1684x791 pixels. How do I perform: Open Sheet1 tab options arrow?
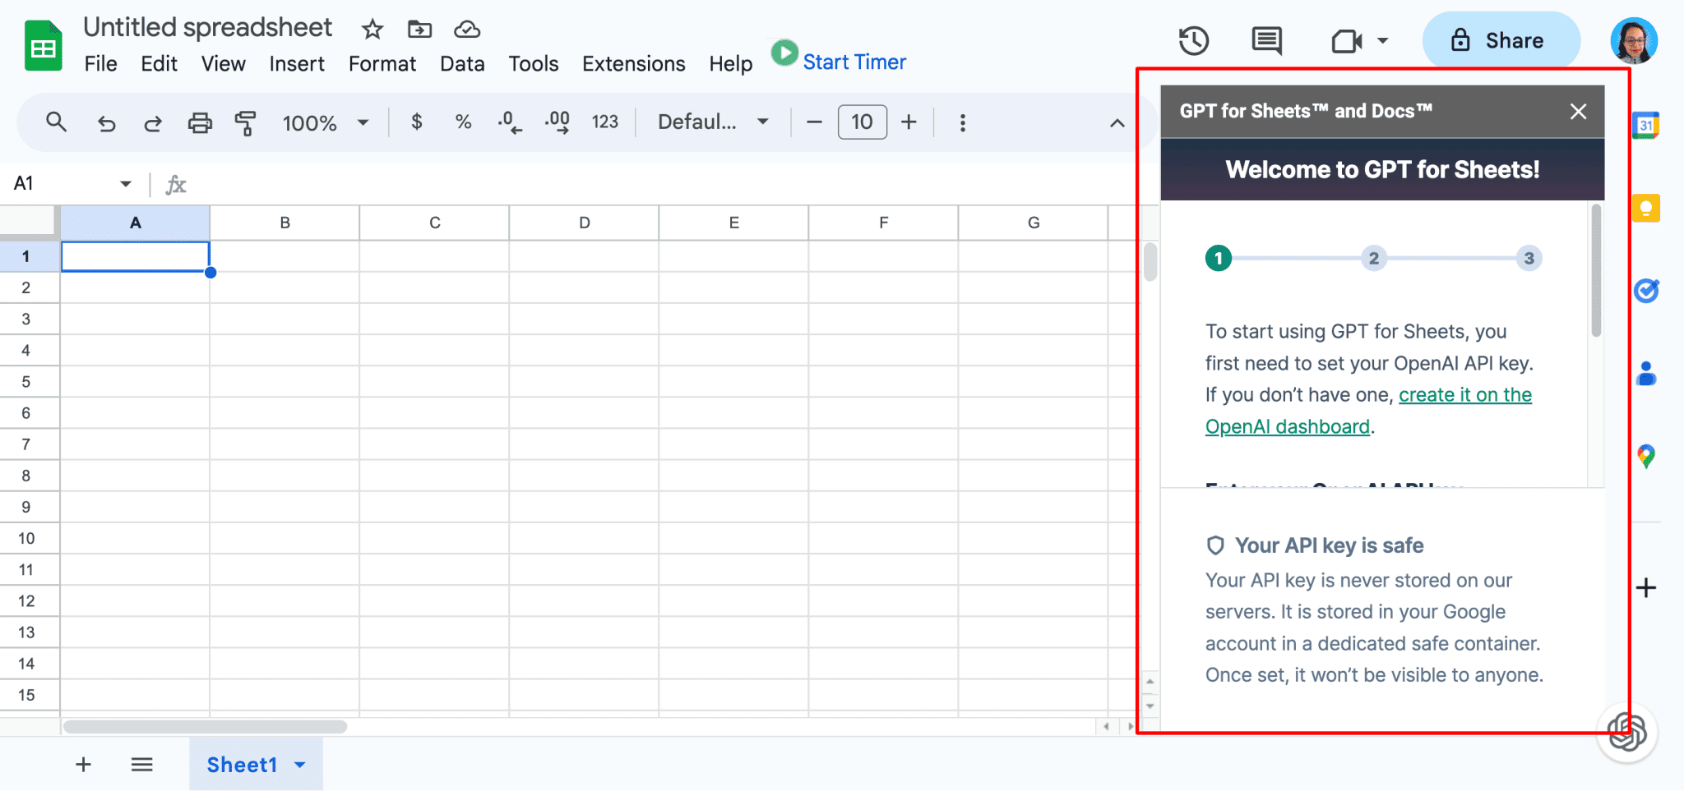pos(300,765)
